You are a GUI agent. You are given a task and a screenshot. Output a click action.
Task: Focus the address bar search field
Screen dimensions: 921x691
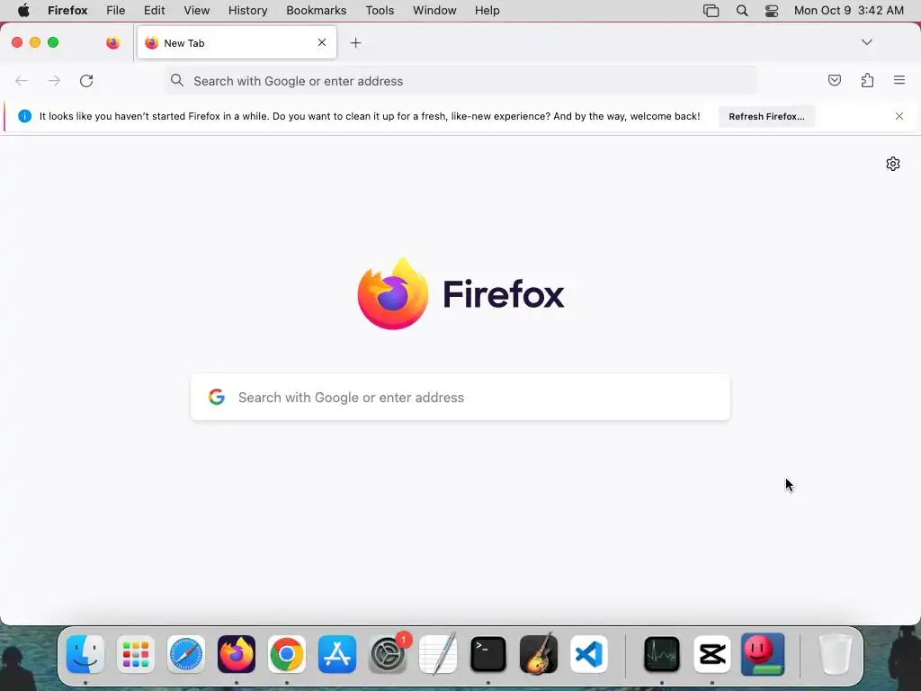point(461,81)
